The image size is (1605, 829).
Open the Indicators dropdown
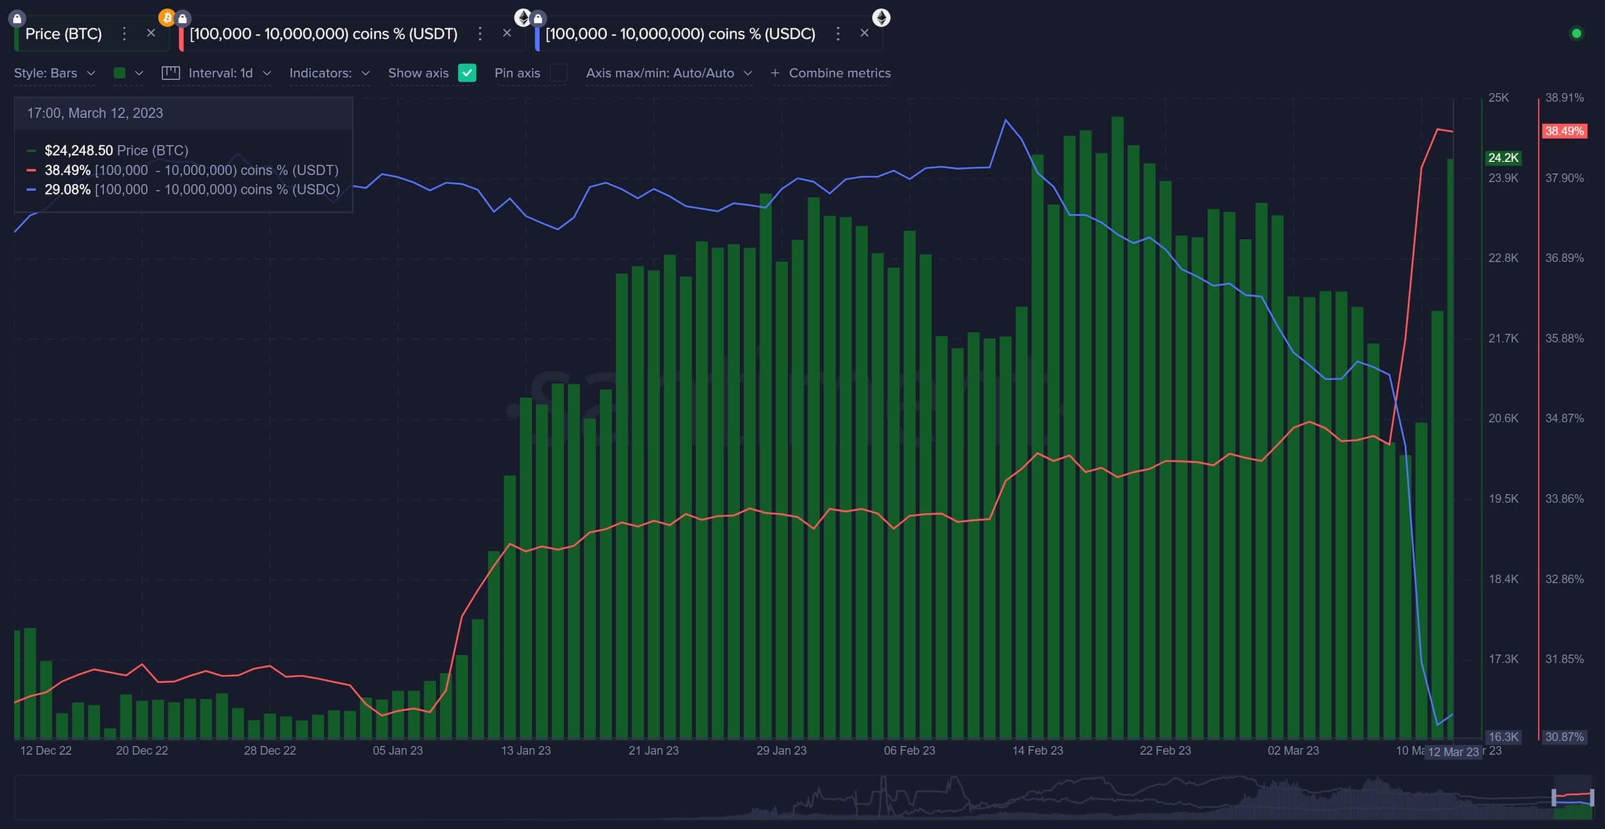coord(329,73)
